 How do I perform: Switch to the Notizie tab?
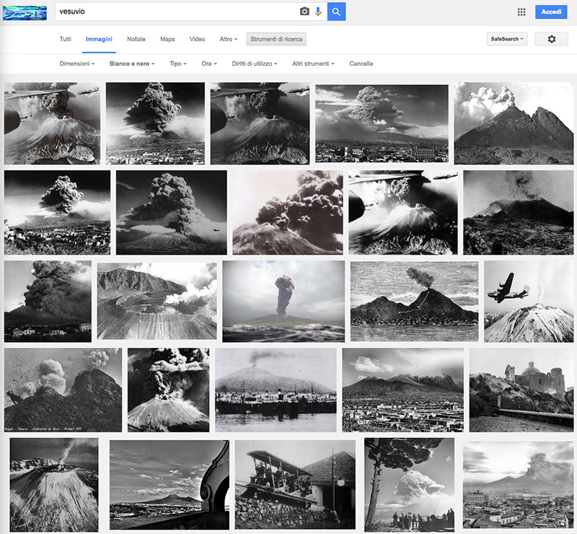point(136,39)
